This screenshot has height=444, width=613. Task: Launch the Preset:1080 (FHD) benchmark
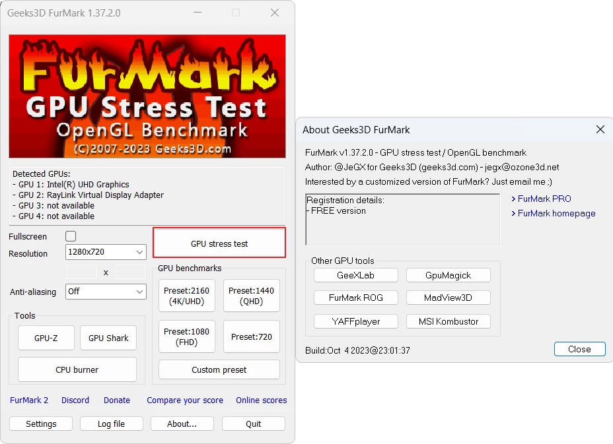click(x=186, y=336)
